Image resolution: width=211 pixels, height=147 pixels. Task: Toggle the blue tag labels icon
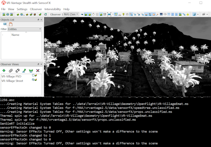(131, 14)
